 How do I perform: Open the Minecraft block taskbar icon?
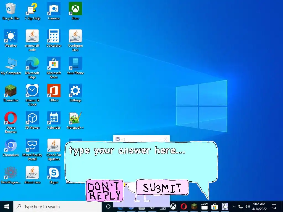pos(194,206)
